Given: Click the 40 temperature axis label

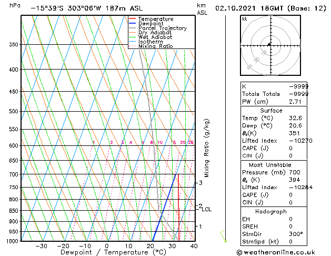Looking at the screenshot, I should point(194,246).
